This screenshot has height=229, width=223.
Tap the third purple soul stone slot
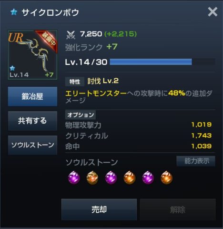click(x=111, y=177)
